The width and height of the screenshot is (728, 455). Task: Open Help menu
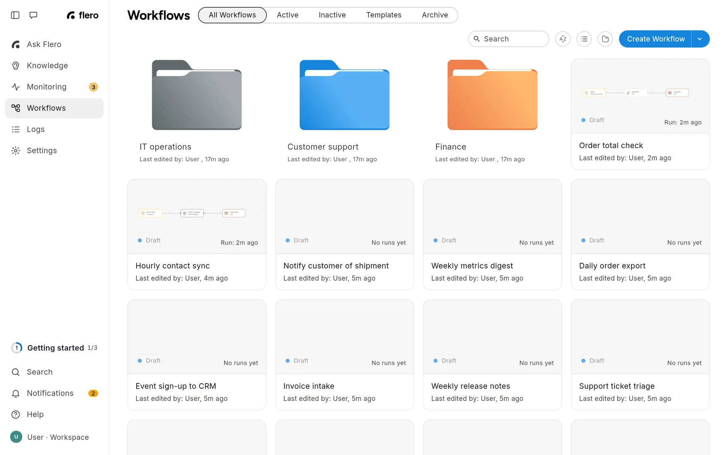pyautogui.click(x=54, y=415)
